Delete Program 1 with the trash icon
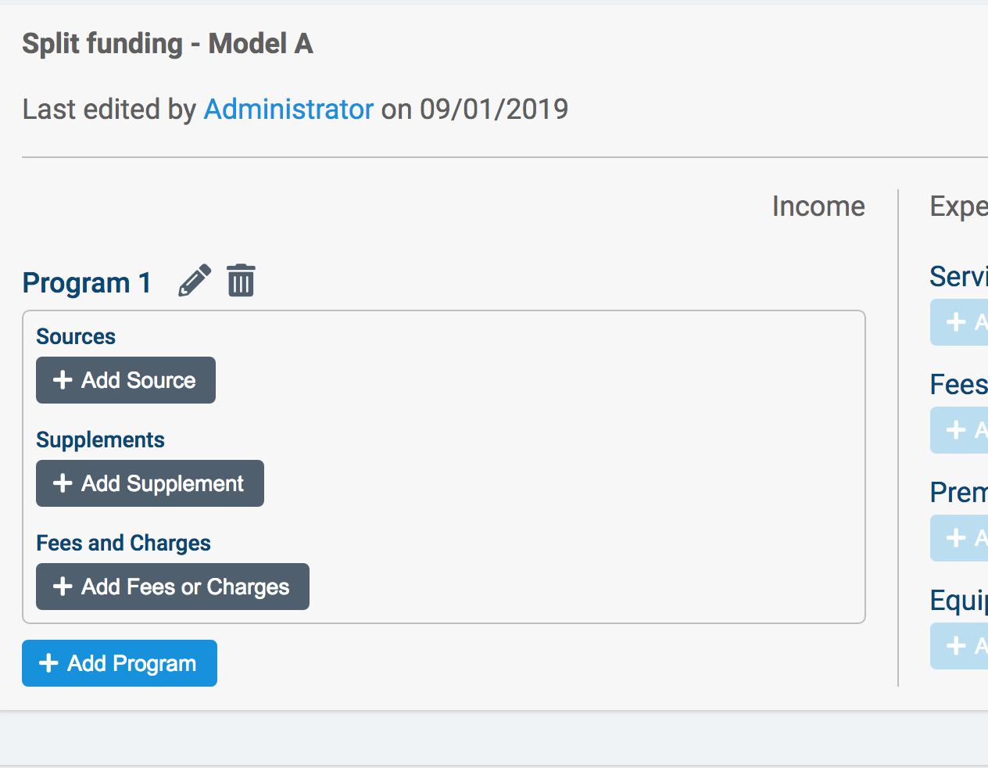Viewport: 988px width, 768px height. pyautogui.click(x=241, y=281)
